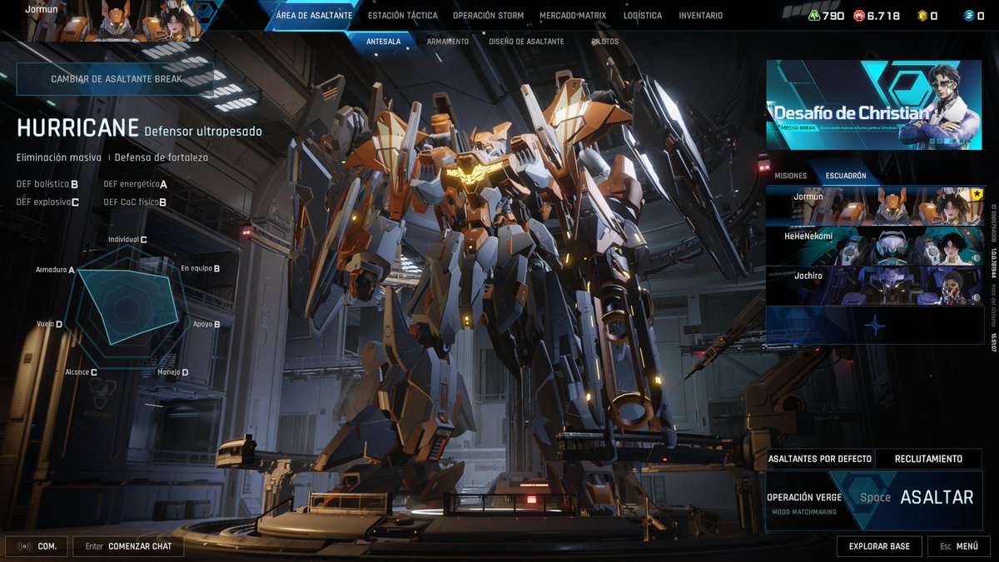Click the Alcance C radar label
999x562 pixels.
(x=82, y=372)
